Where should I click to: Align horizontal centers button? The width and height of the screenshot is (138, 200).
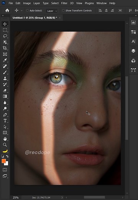point(106,10)
